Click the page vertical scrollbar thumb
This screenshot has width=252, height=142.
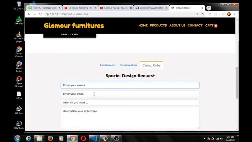click(237, 82)
